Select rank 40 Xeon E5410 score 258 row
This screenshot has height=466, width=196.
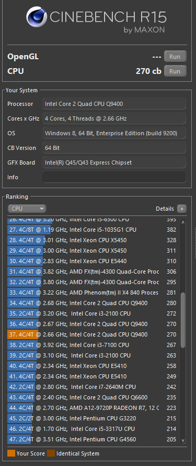tap(93, 366)
